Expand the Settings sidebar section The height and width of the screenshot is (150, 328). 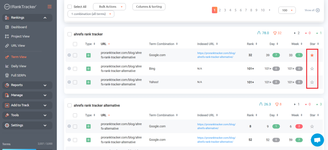click(x=27, y=125)
